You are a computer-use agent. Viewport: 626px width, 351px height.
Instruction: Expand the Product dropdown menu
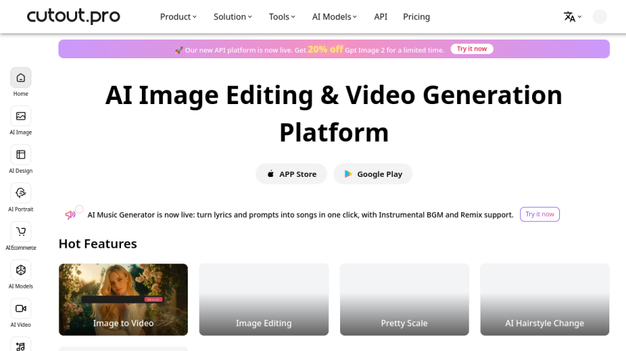[x=178, y=17]
